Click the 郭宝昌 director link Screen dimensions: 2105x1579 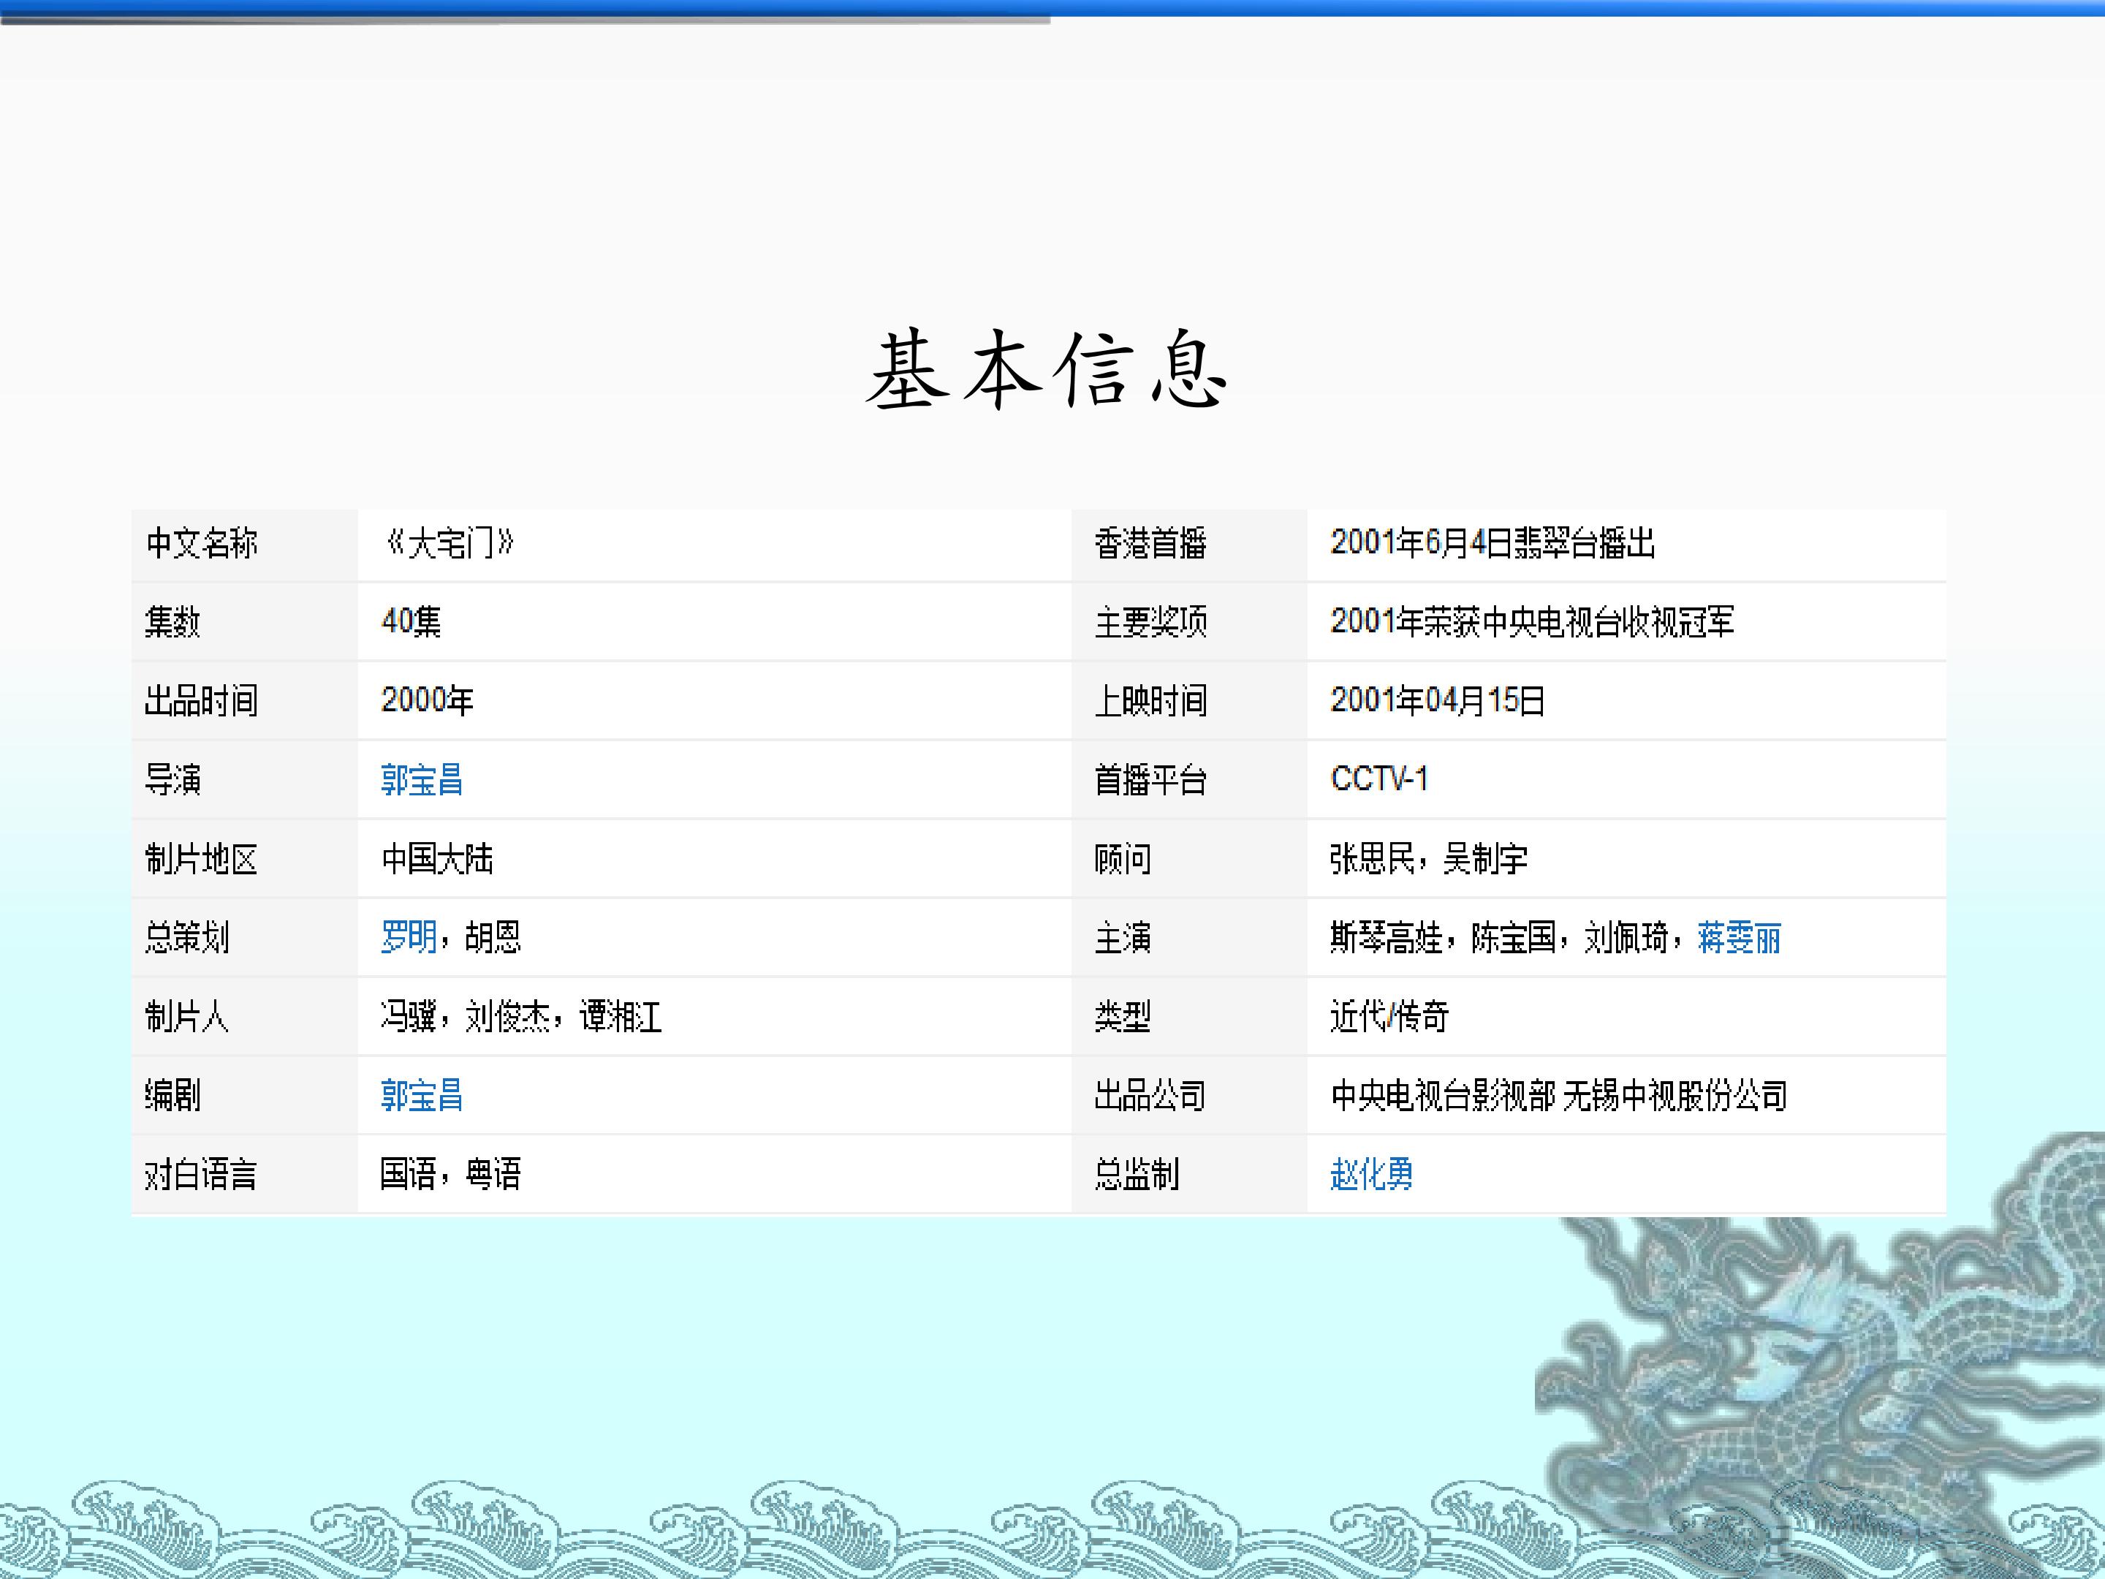[422, 779]
